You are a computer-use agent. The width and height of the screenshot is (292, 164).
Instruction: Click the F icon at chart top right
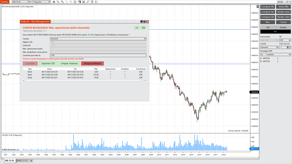258,6
